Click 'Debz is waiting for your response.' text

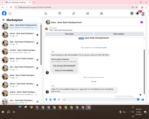(94, 77)
